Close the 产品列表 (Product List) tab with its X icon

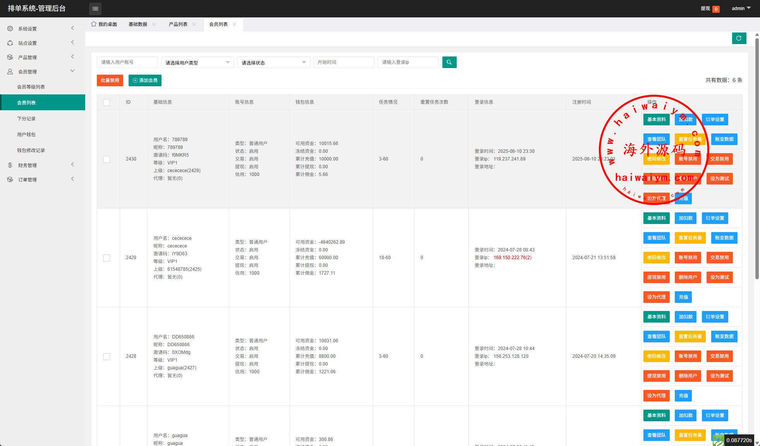click(x=194, y=24)
